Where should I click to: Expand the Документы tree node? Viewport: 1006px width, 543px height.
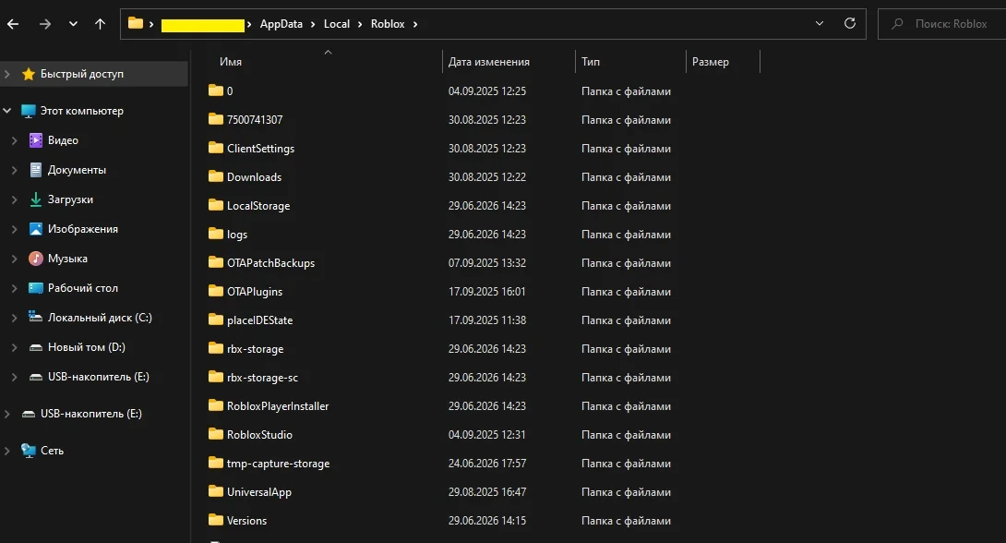(14, 169)
